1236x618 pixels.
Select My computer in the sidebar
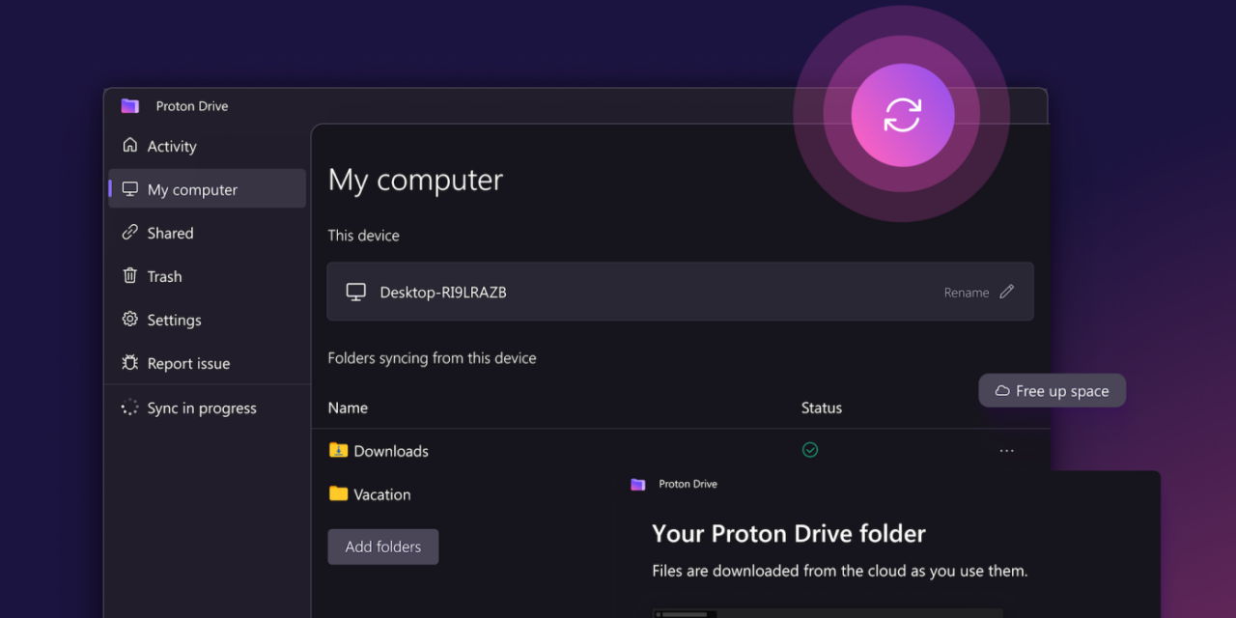pos(191,189)
